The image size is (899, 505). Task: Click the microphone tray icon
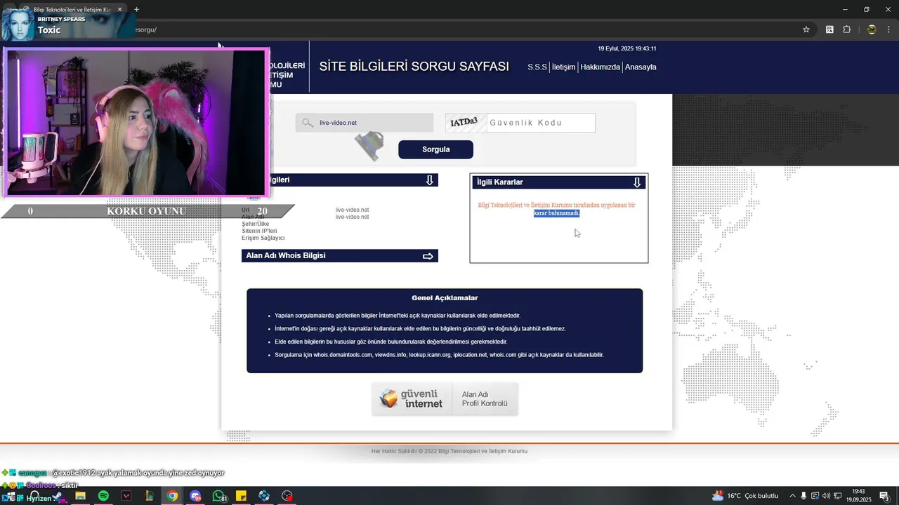coord(803,496)
